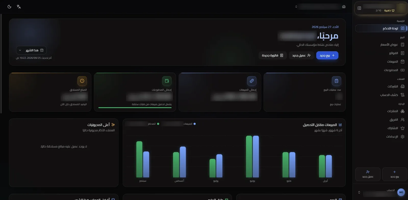Screen dimensions: 408x200
Task: Open the هذا الشهر period dropdown
Action: point(31,50)
